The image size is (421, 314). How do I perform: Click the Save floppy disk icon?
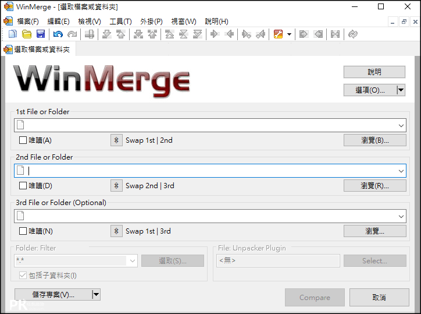[41, 34]
